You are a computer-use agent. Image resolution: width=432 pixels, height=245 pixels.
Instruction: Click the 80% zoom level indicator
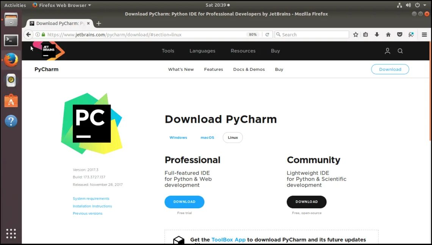pos(253,34)
